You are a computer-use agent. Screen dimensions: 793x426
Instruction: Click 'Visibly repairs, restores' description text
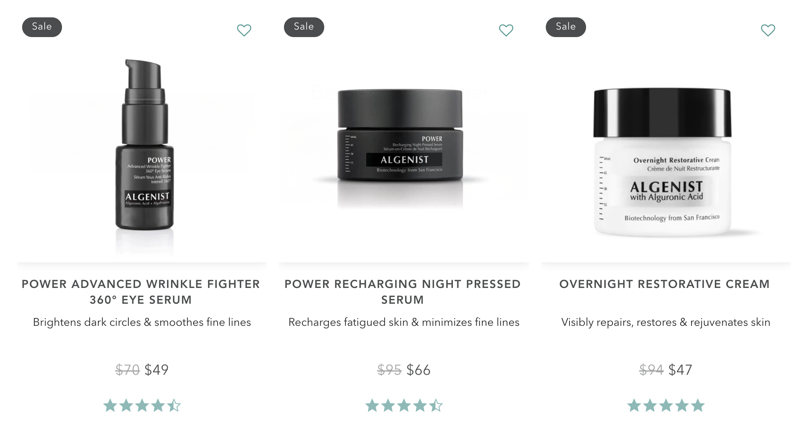666,322
